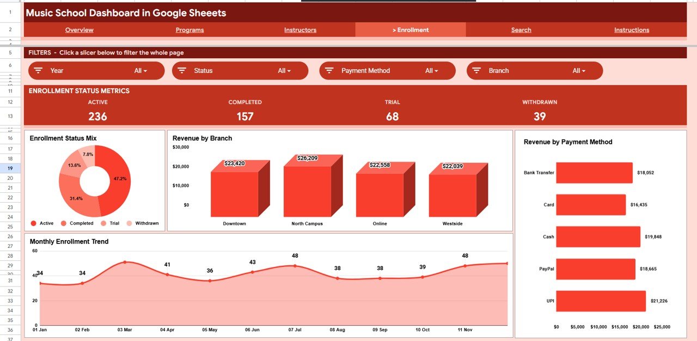Click the Withdrawn legend color dot
697x341 pixels.
(x=129, y=223)
